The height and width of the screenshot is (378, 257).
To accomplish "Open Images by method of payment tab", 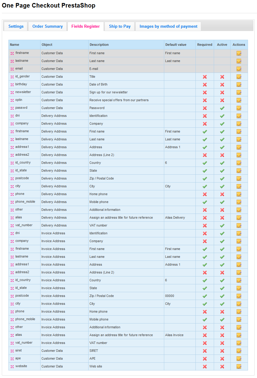I will pyautogui.click(x=168, y=26).
